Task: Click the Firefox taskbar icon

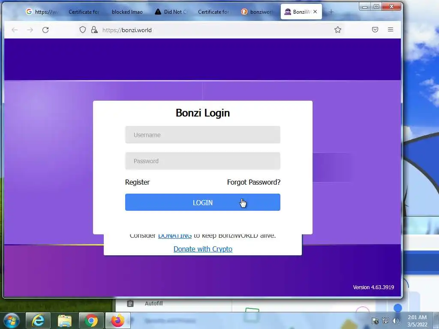Action: coord(118,320)
